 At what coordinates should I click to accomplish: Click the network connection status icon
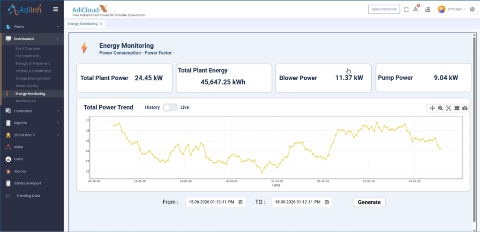coord(428,9)
